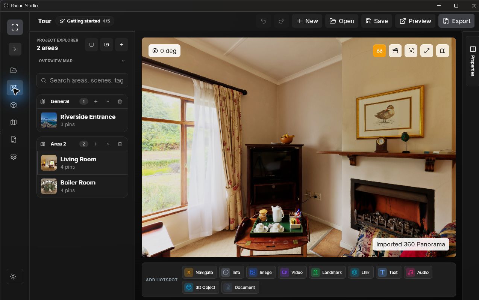Add a Link hotspot
The height and width of the screenshot is (300, 479).
coord(361,272)
